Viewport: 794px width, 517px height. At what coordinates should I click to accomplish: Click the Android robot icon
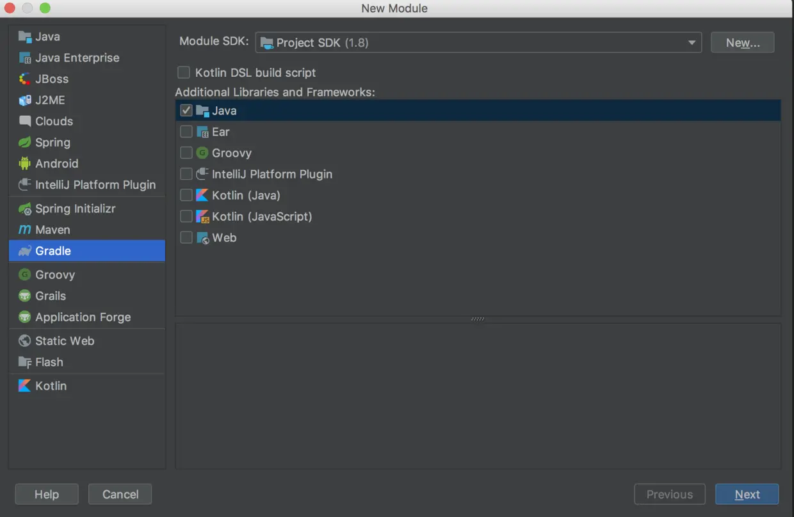(25, 163)
